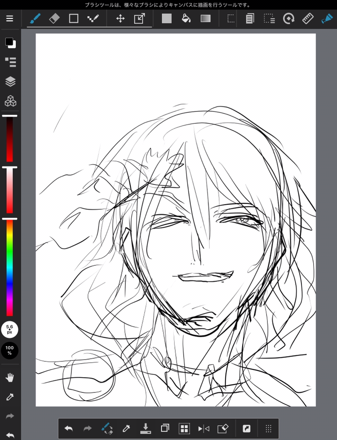Click the share arrow icon
The image size is (337, 440).
pos(246,428)
